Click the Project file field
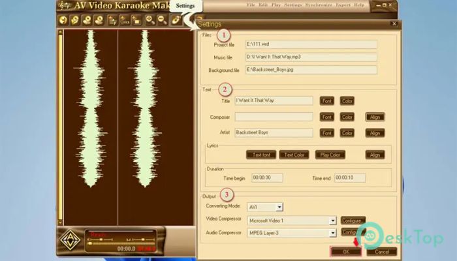This screenshot has height=261, width=457. tap(311, 44)
